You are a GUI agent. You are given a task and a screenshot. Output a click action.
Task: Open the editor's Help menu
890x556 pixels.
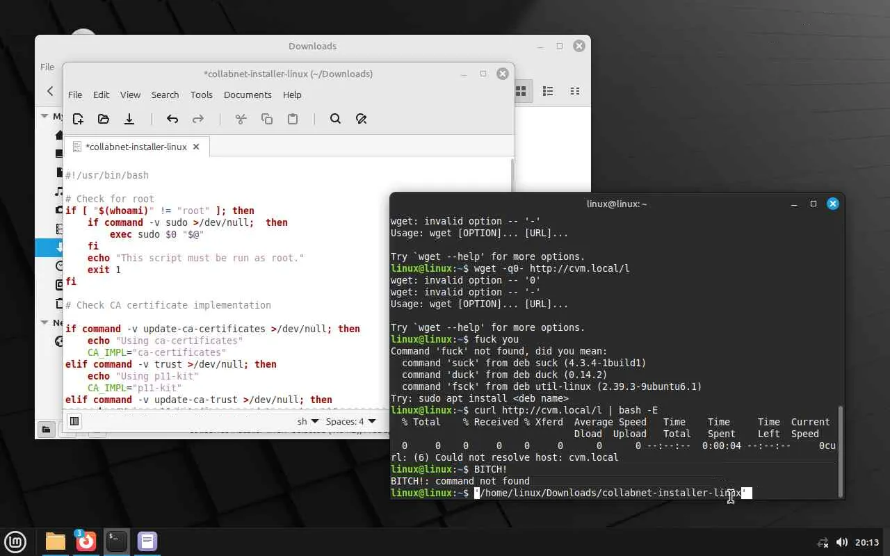[292, 95]
